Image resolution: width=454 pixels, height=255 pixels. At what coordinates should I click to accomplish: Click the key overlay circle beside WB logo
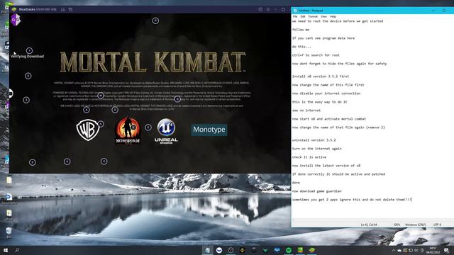(101, 124)
